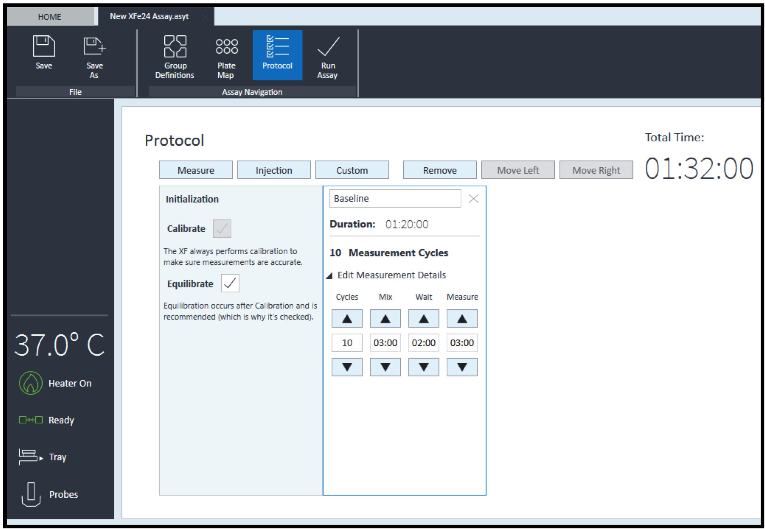Remove the Baseline step with X
Viewport: 765px width, 529px height.
pos(473,199)
